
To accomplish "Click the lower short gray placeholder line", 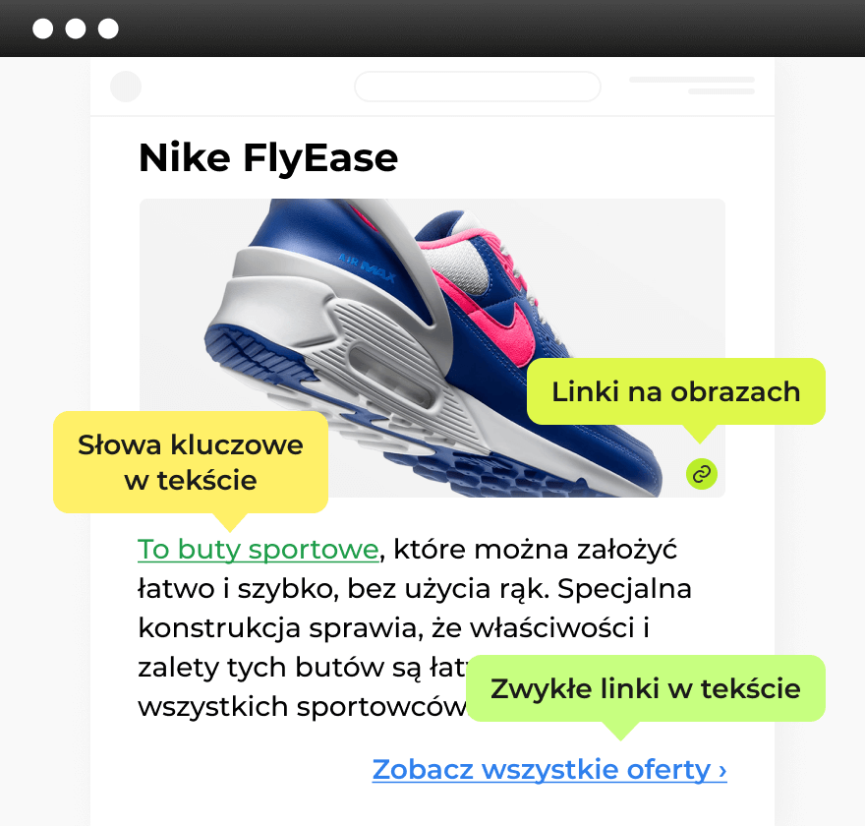I will pos(721,91).
